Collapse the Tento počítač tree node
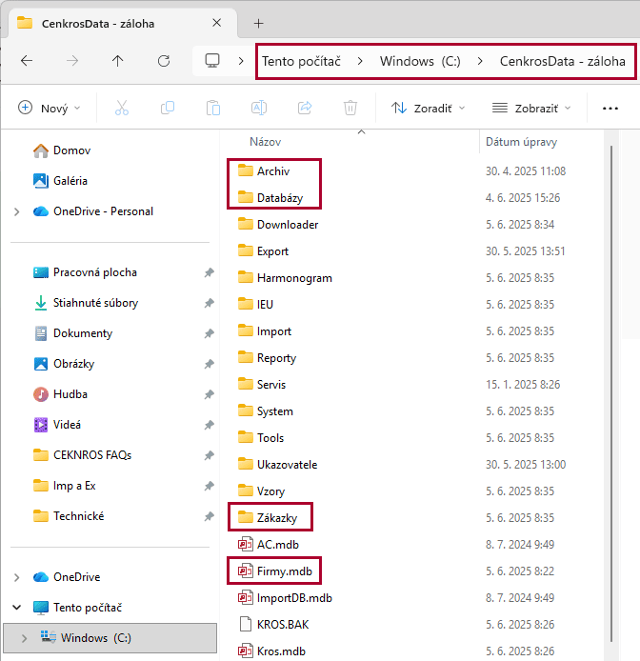Screen dimensions: 640x661 (x=17, y=608)
